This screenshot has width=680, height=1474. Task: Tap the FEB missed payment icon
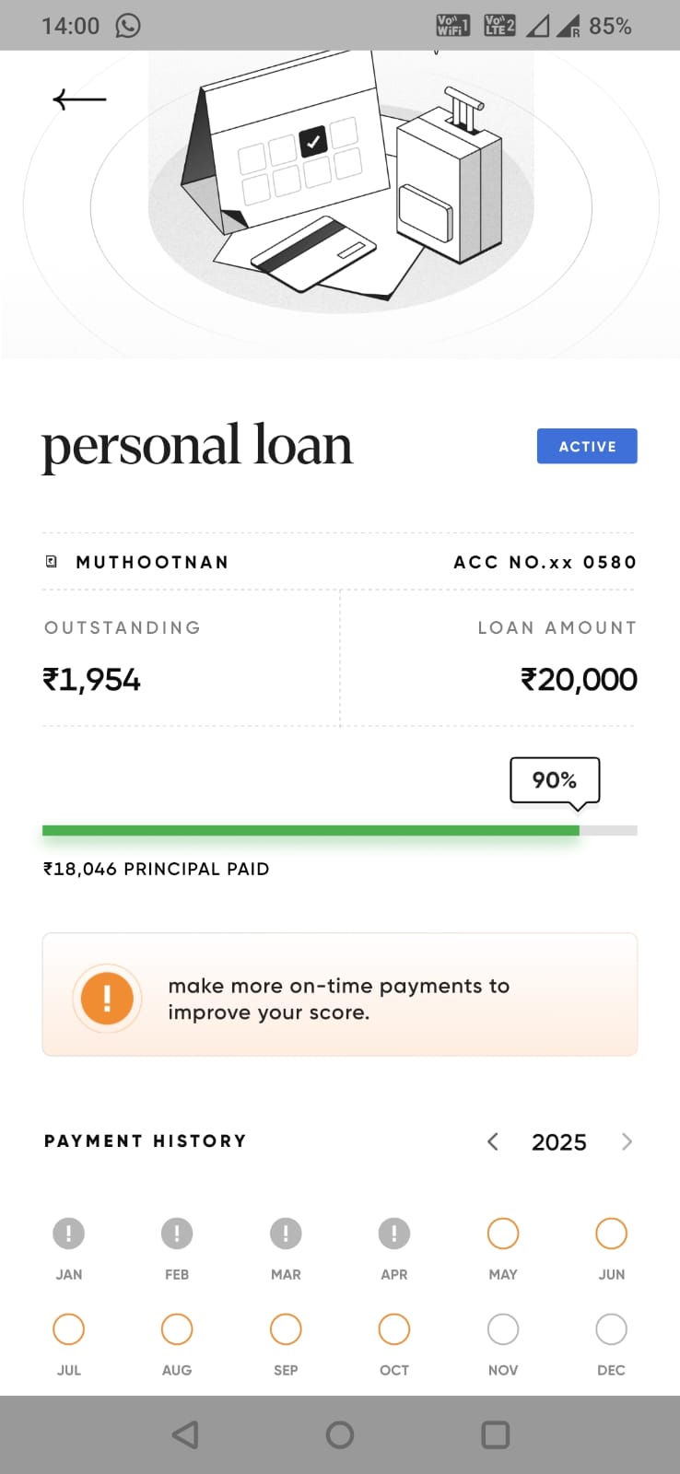point(177,1233)
